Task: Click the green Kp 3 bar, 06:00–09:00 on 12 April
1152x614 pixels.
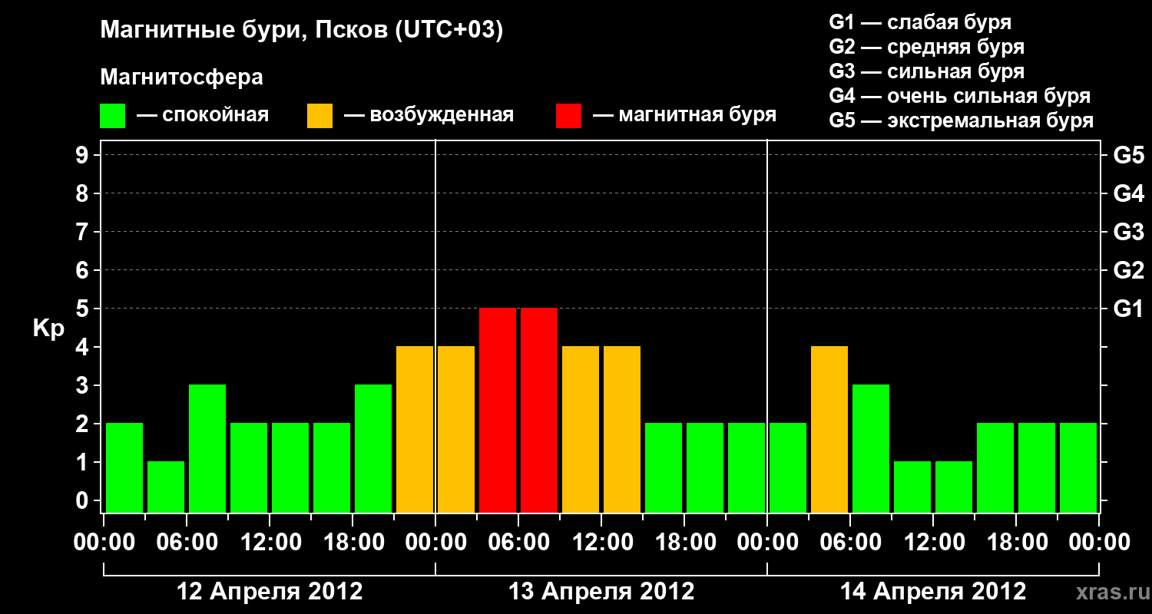Action: [x=207, y=448]
